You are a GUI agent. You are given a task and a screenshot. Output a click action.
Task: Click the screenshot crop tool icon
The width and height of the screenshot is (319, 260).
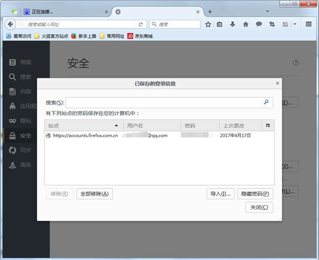pos(272,24)
